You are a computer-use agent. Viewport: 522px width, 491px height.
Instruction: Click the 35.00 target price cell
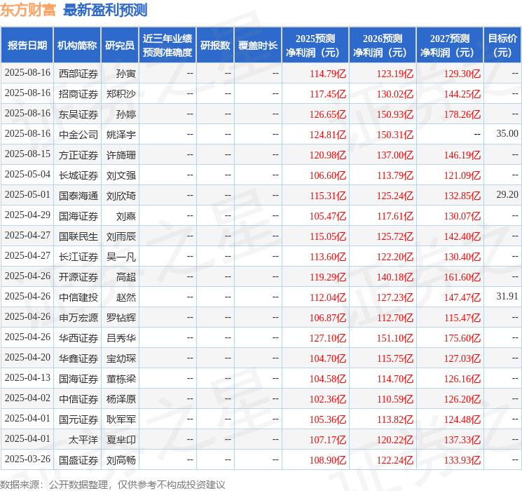507,134
